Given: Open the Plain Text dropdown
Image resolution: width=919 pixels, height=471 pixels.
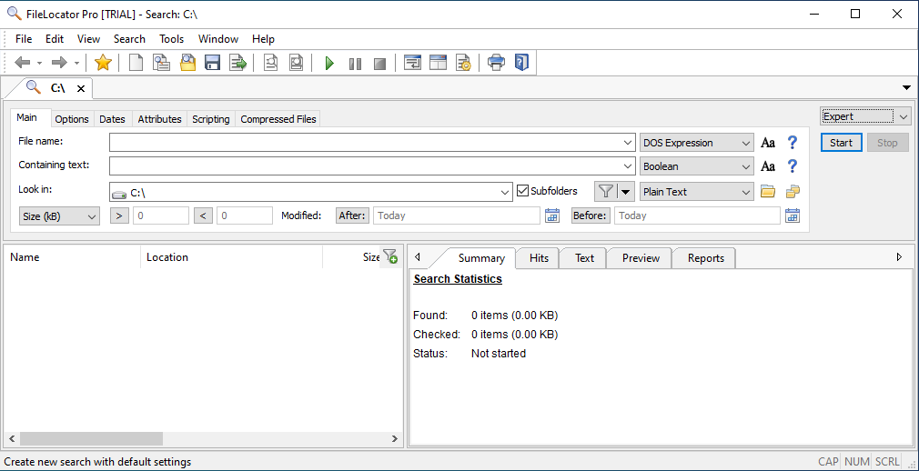Looking at the screenshot, I should tap(696, 192).
